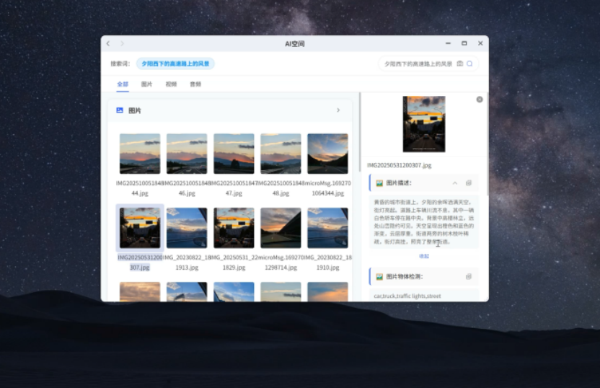This screenshot has height=388, width=600.
Task: Minimize the AI空间 window
Action: click(x=448, y=43)
